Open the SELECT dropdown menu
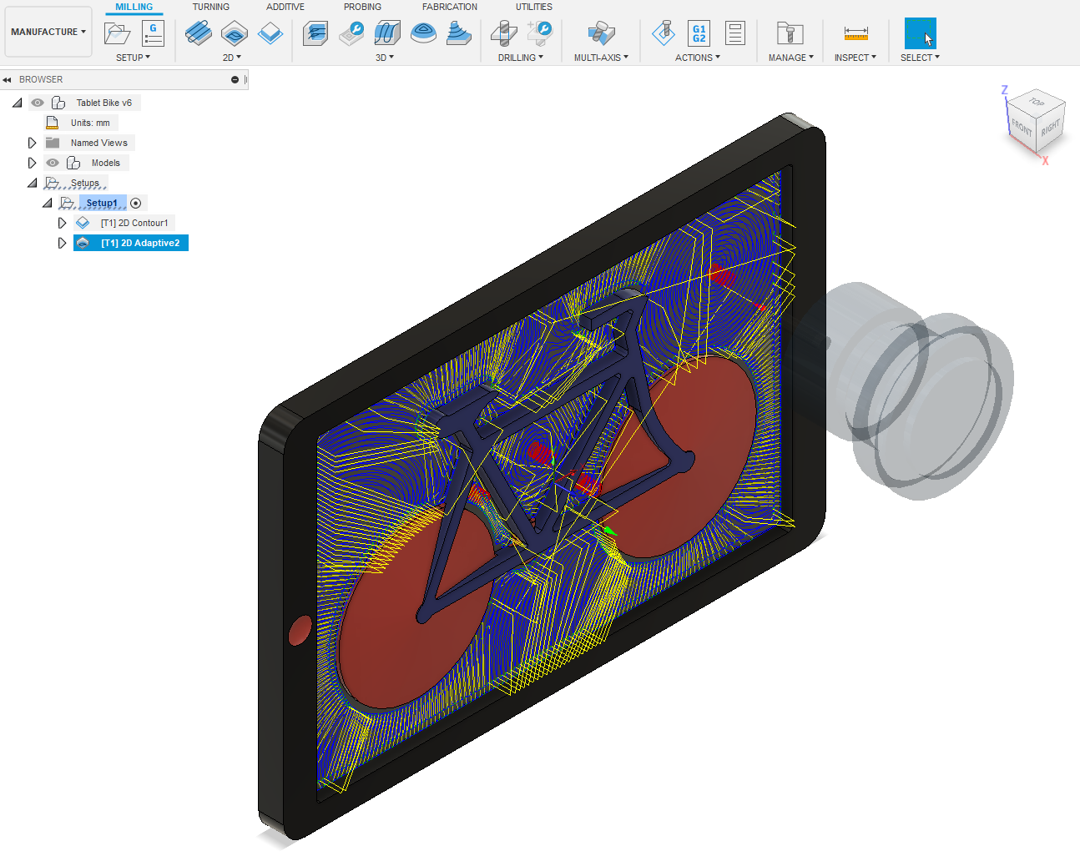Image resolution: width=1080 pixels, height=861 pixels. pyautogui.click(x=920, y=58)
